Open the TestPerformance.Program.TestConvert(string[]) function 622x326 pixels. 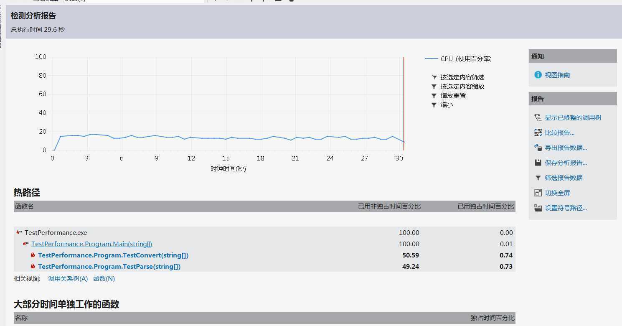pyautogui.click(x=113, y=255)
